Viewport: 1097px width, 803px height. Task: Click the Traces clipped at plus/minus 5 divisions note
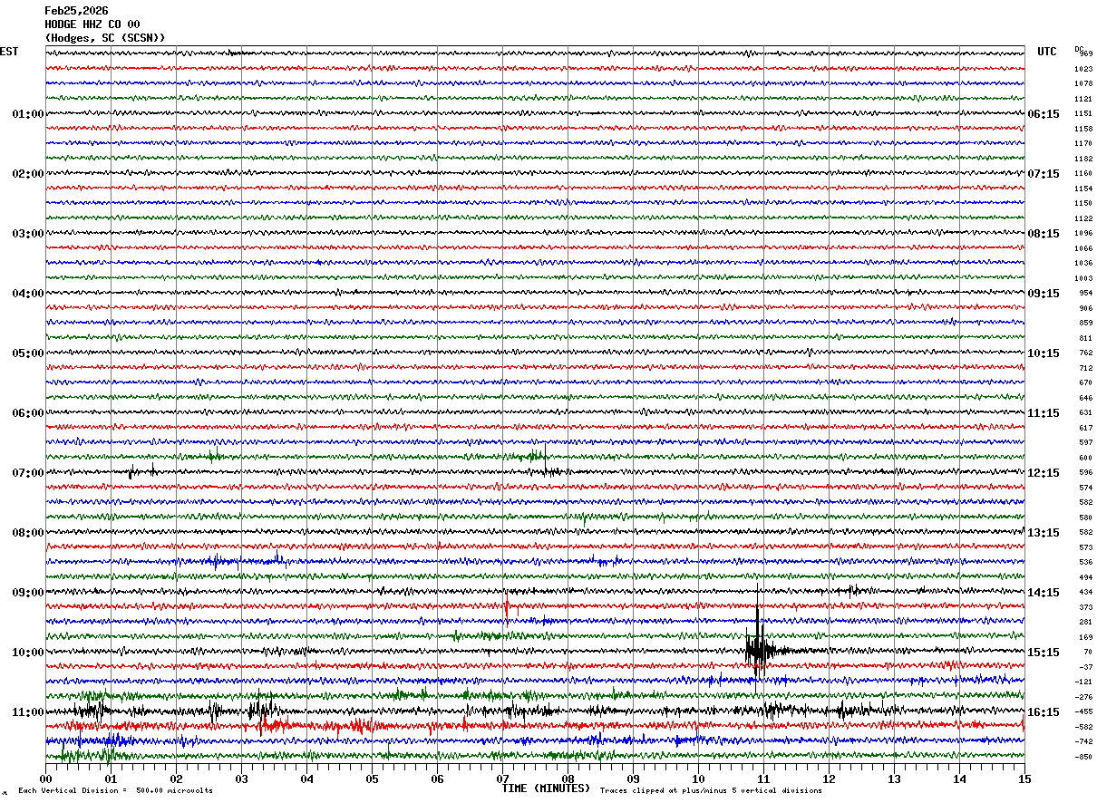pos(711,791)
